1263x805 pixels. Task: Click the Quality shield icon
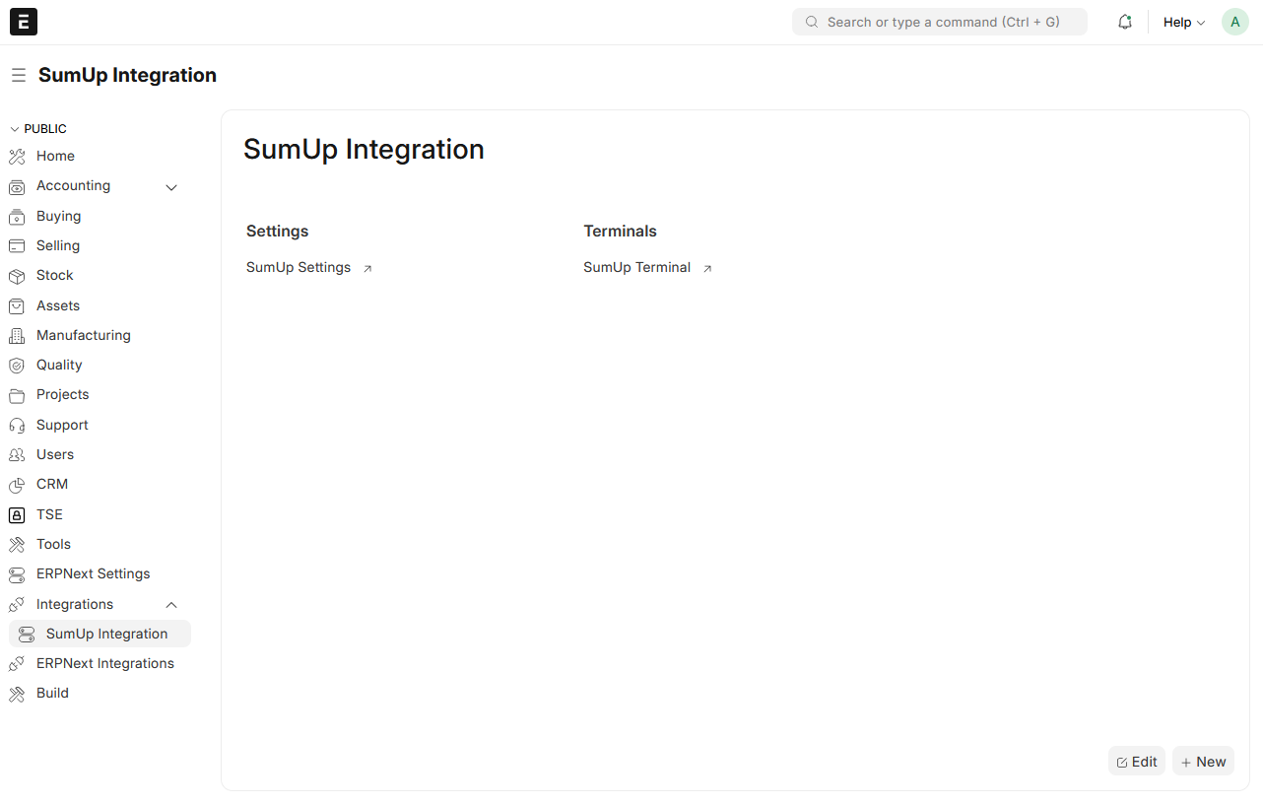click(x=17, y=366)
